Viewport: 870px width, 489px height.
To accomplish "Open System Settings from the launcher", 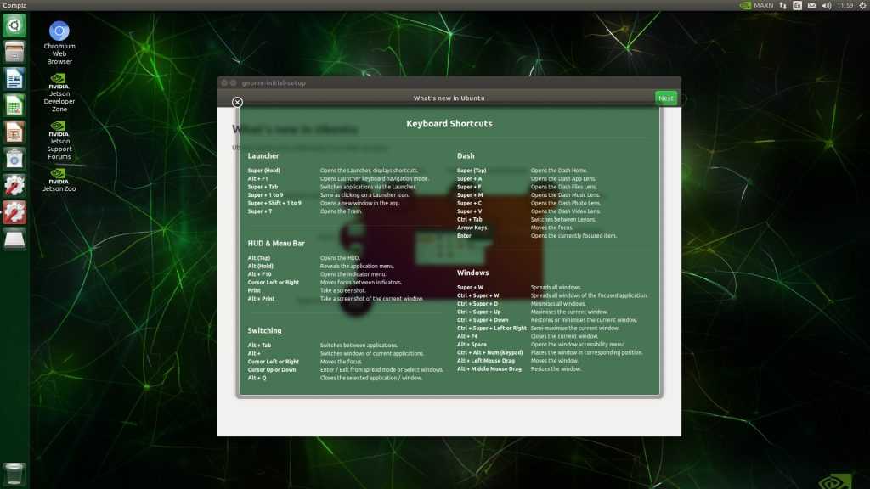I will click(x=14, y=185).
